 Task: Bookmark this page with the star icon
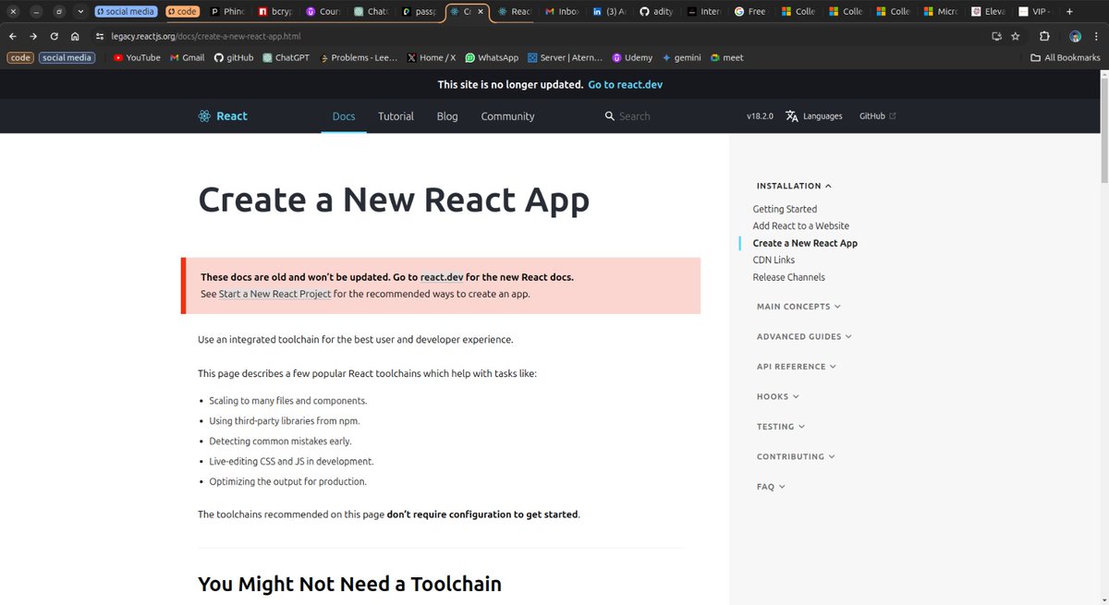tap(1016, 36)
